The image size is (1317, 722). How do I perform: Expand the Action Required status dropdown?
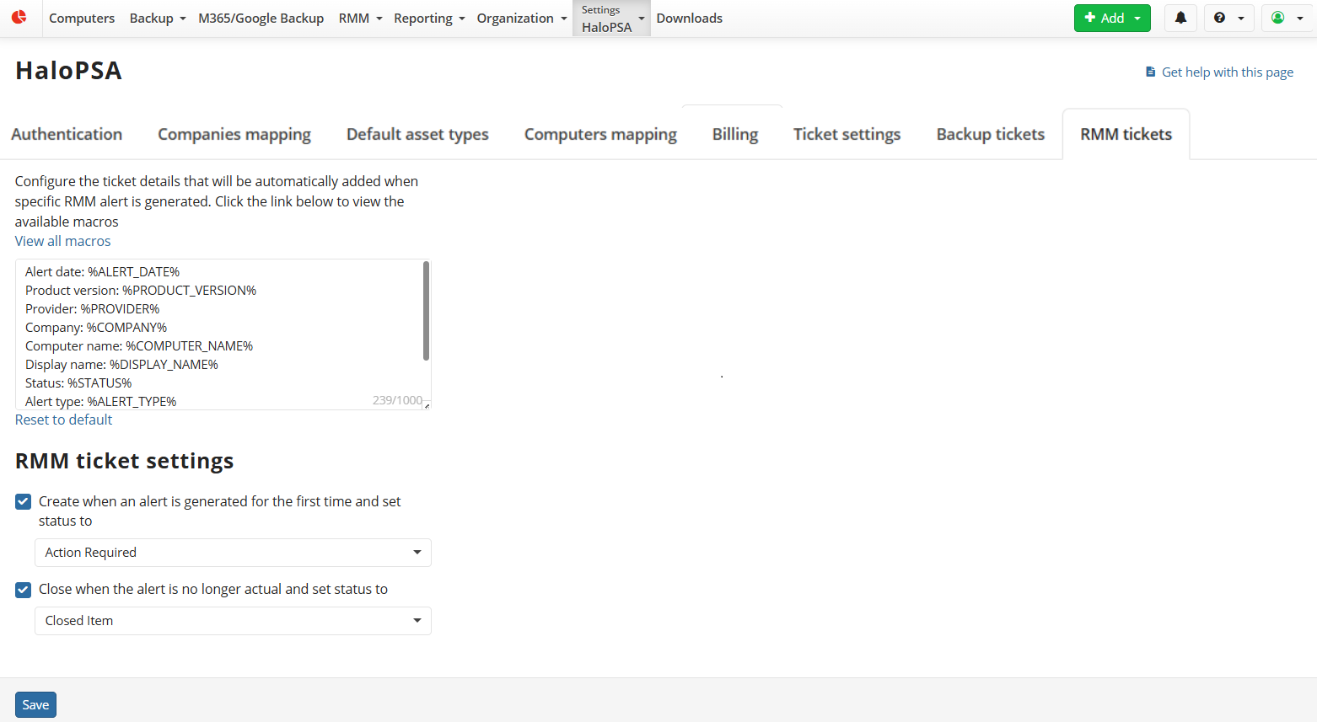(x=233, y=553)
